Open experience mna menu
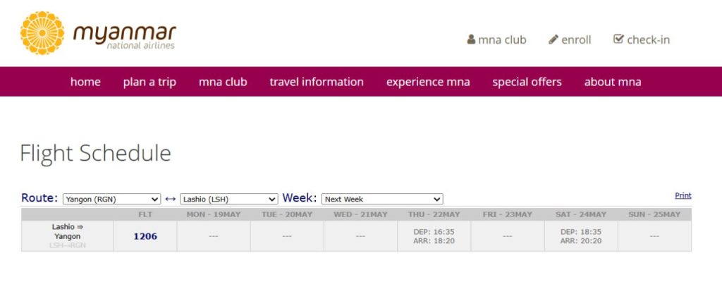This screenshot has height=301, width=722. (x=428, y=82)
